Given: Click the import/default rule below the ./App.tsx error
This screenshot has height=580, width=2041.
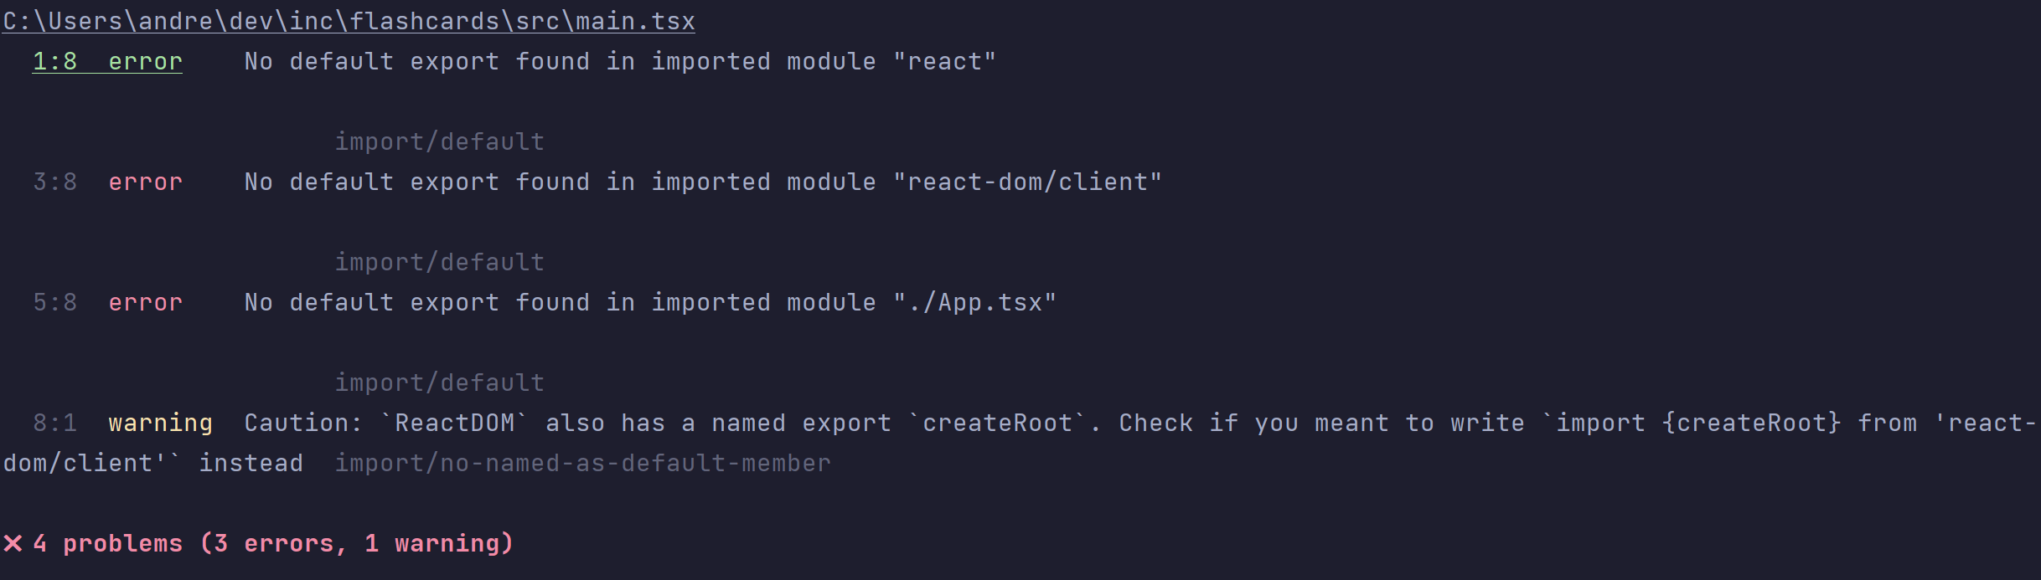Looking at the screenshot, I should pos(439,382).
